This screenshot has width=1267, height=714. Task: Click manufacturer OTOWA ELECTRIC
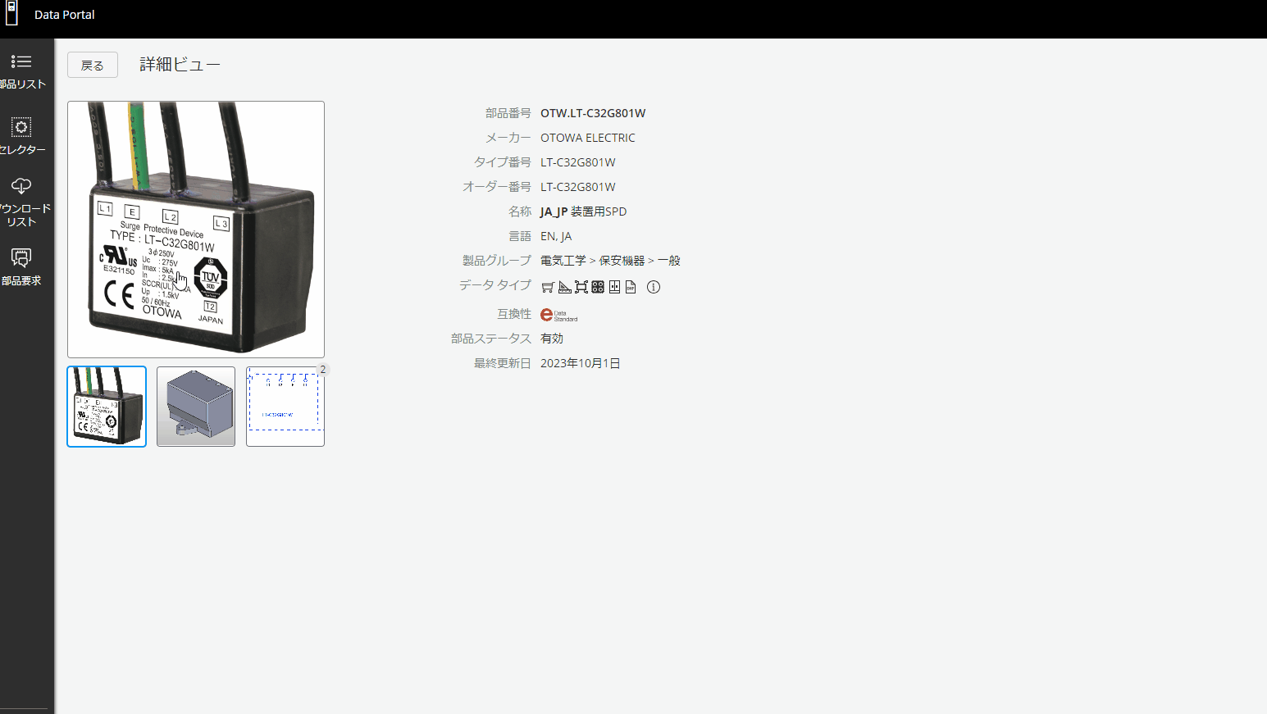coord(588,138)
